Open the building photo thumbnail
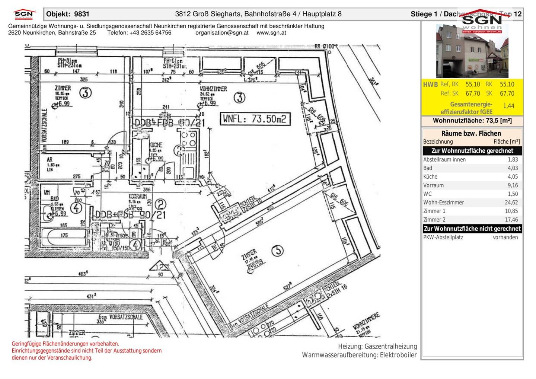Screen dimensions: 536x379 click(x=472, y=51)
